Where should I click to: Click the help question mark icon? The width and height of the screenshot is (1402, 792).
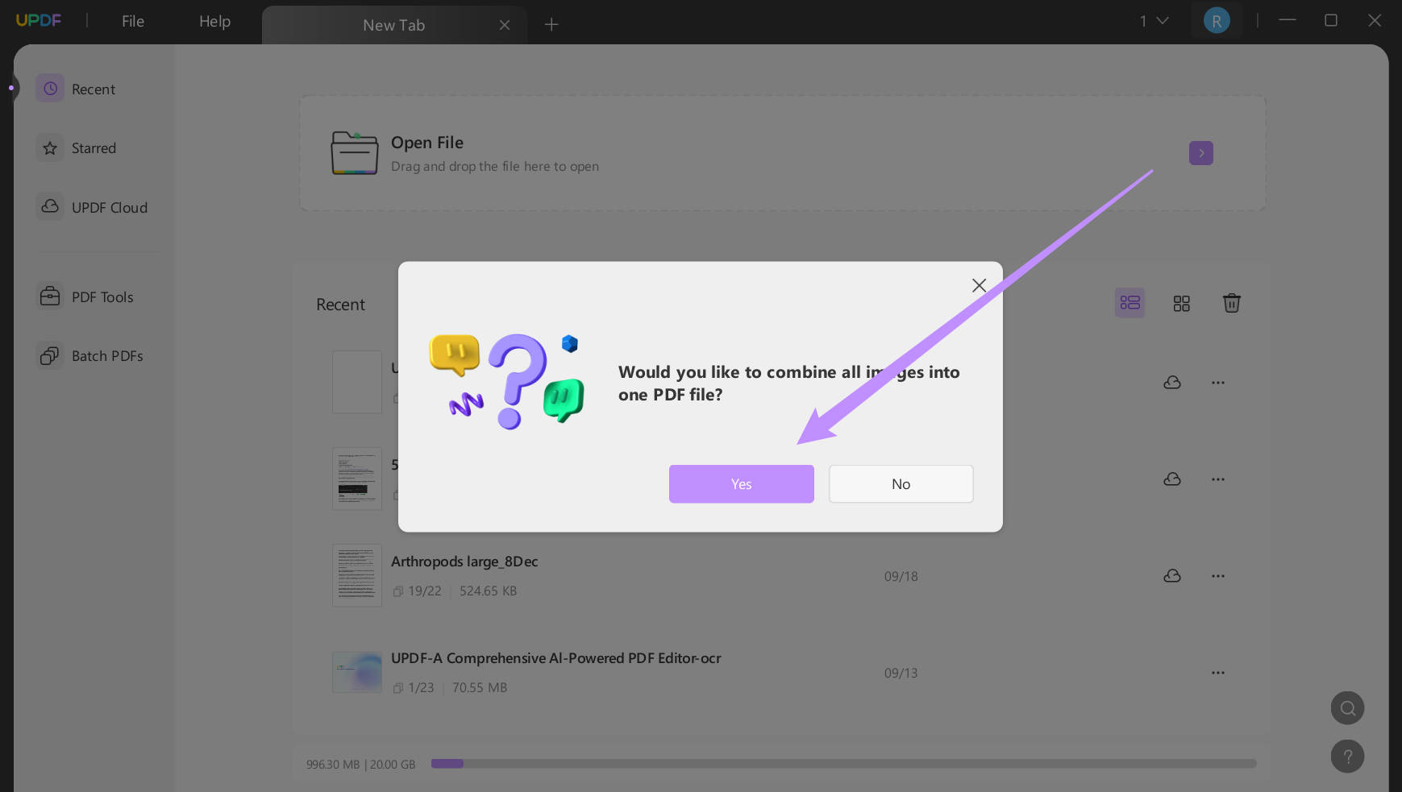tap(1346, 756)
